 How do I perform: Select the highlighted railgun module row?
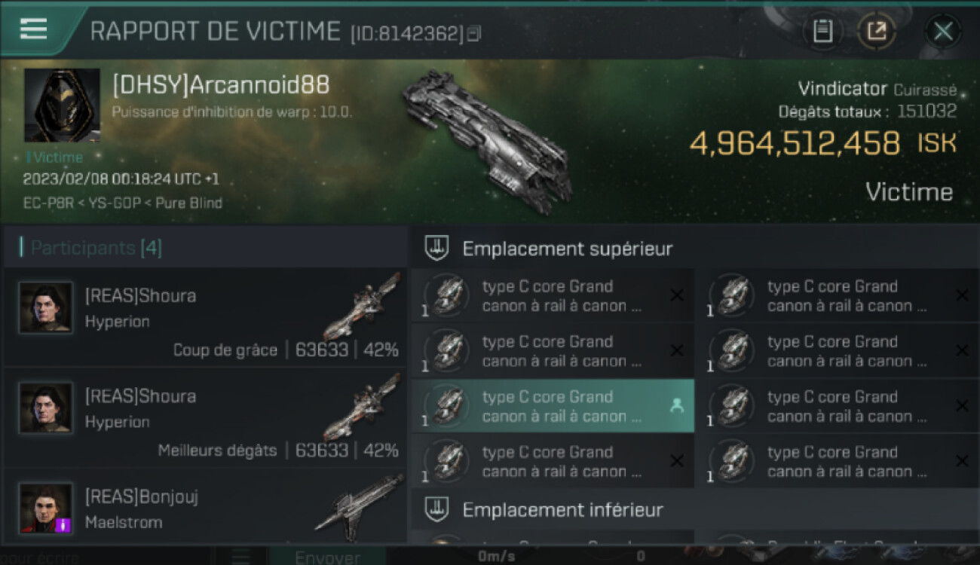[x=553, y=405]
